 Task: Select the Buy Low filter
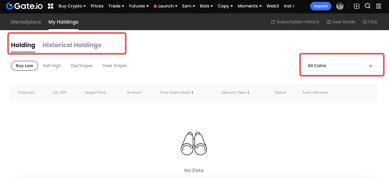[x=24, y=66]
